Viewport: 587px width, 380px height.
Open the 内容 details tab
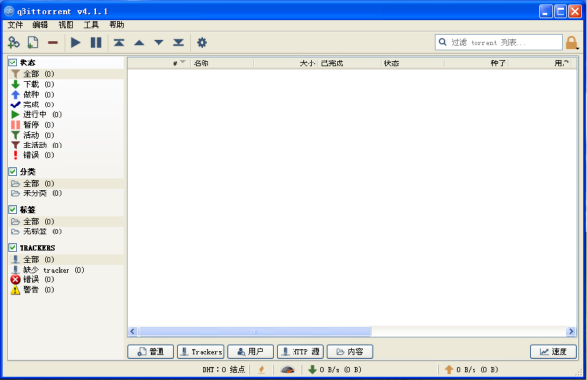click(349, 352)
